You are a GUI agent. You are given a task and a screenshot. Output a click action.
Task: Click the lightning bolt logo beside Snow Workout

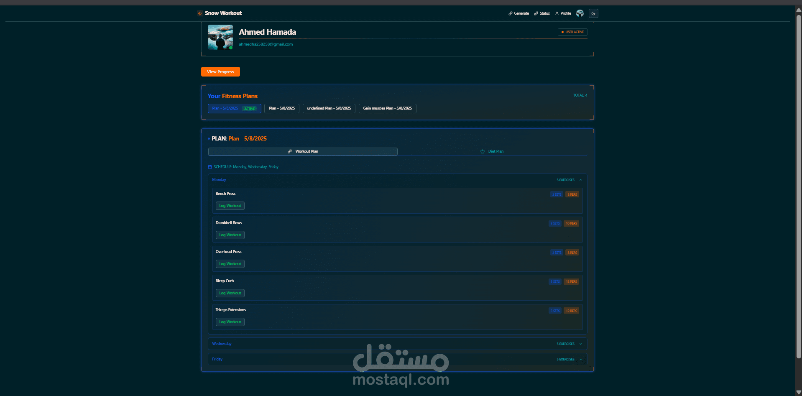tap(199, 13)
